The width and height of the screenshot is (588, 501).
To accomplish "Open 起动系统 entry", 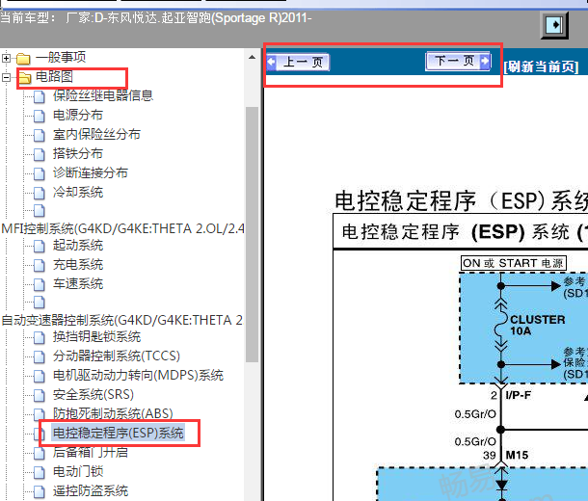I will point(78,246).
